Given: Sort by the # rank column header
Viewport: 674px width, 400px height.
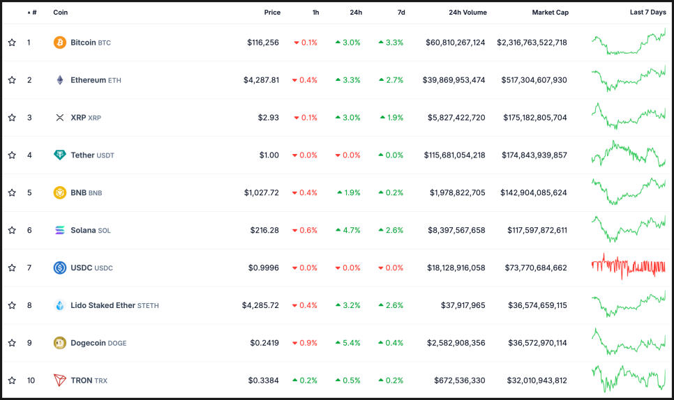Looking at the screenshot, I should [x=34, y=13].
